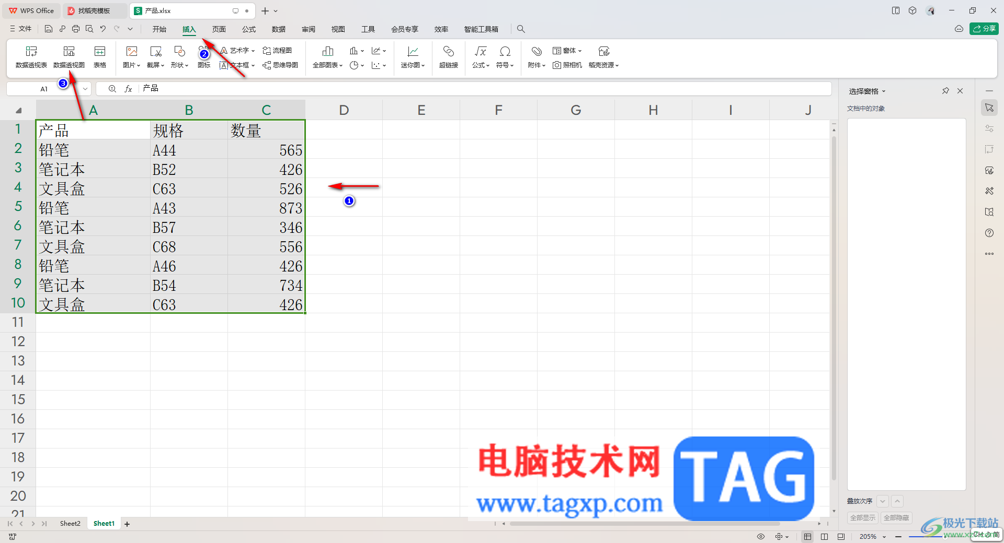Move object order down in selection pane
Image resolution: width=1004 pixels, height=543 pixels.
point(883,501)
